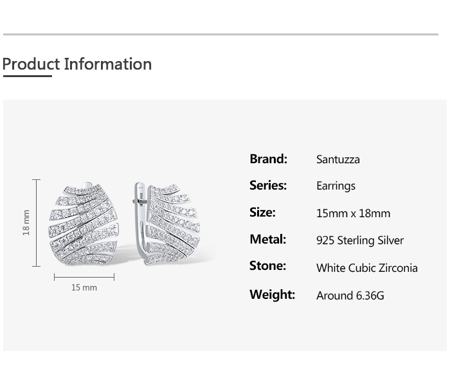Click the vertical height measurement line

coord(37,222)
